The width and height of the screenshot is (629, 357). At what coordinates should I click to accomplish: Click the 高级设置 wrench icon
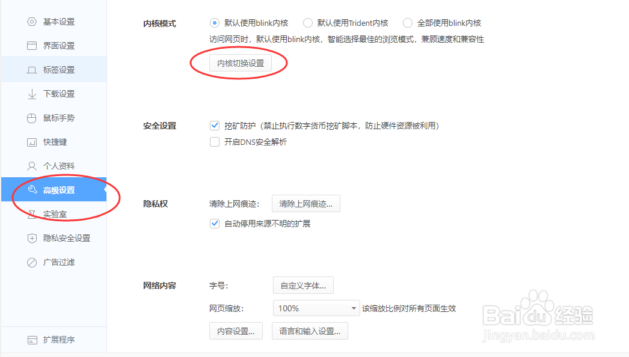coord(32,189)
